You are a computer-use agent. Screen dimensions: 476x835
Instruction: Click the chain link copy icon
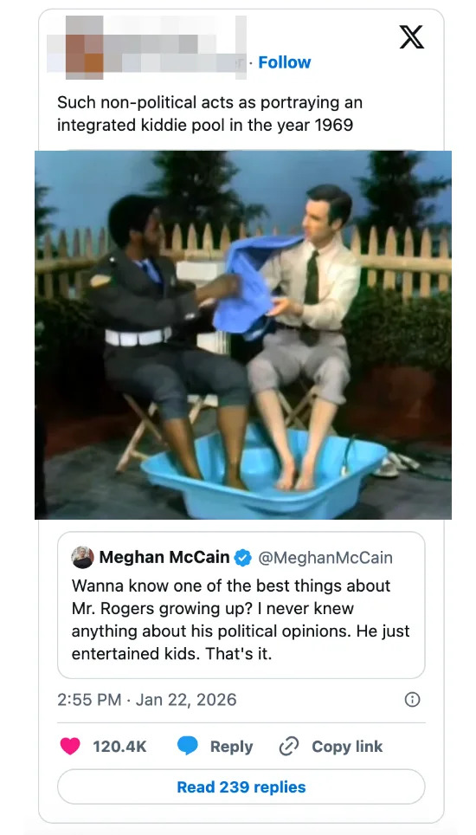[289, 746]
